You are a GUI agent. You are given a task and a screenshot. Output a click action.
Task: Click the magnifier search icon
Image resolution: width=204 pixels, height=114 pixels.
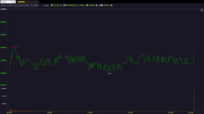[12, 2]
